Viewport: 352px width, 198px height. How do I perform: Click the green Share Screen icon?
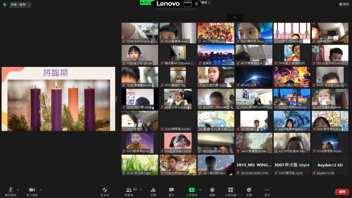point(191,190)
